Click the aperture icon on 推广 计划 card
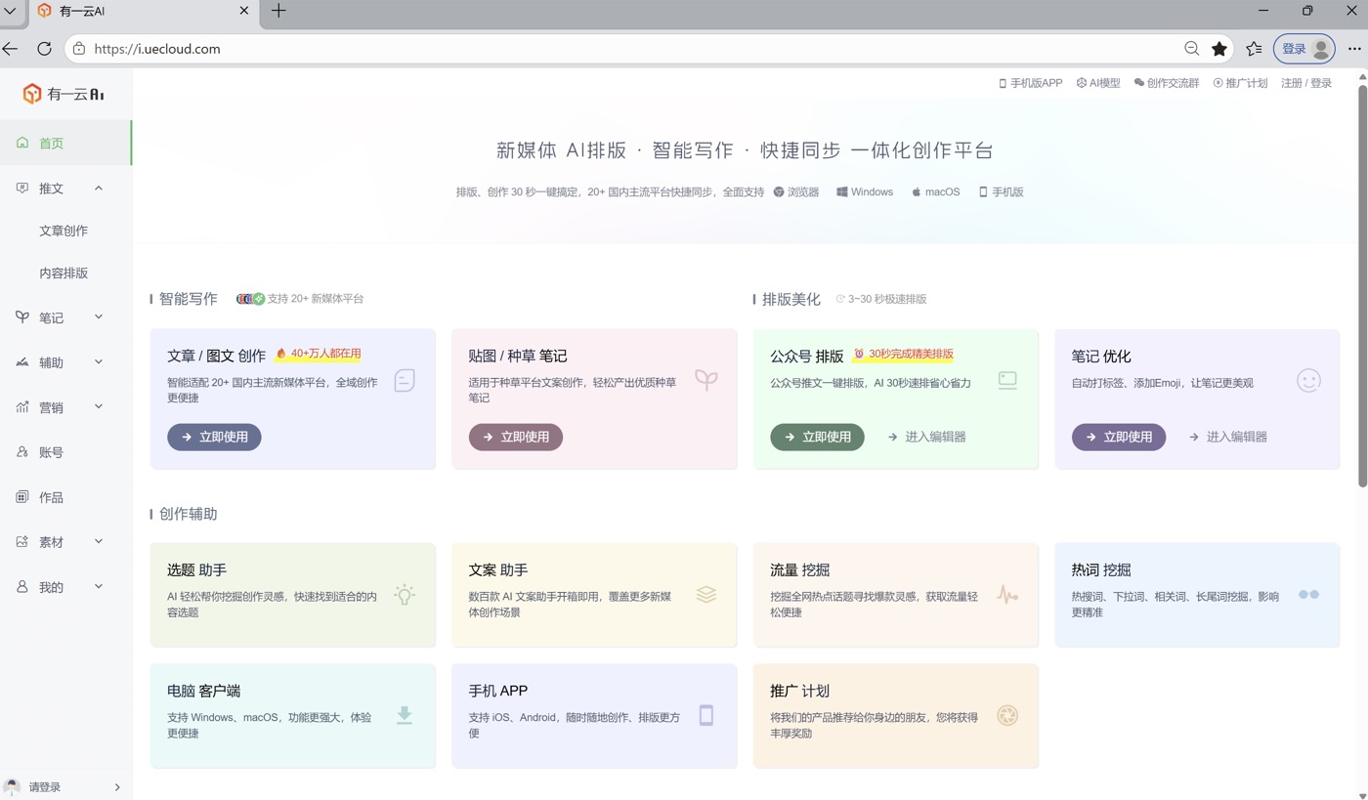The width and height of the screenshot is (1368, 800). (x=1007, y=715)
